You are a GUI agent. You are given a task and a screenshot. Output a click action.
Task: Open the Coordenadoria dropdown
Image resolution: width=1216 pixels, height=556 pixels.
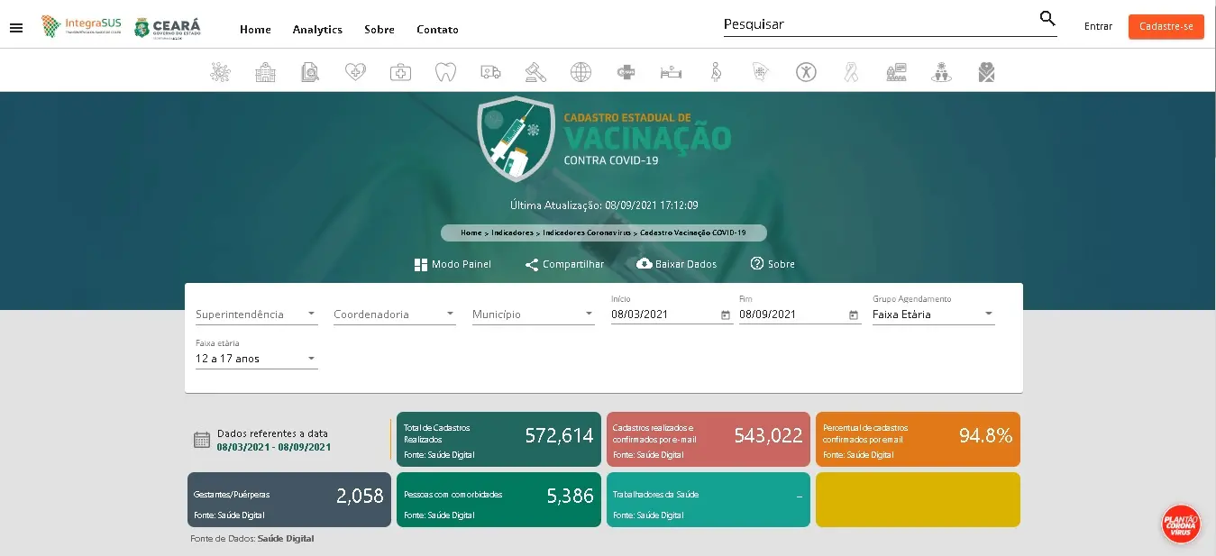click(394, 314)
